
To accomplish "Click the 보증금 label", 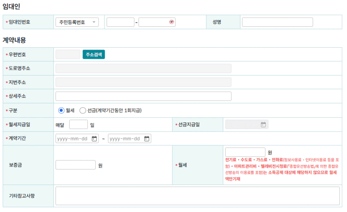I will coord(15,165).
